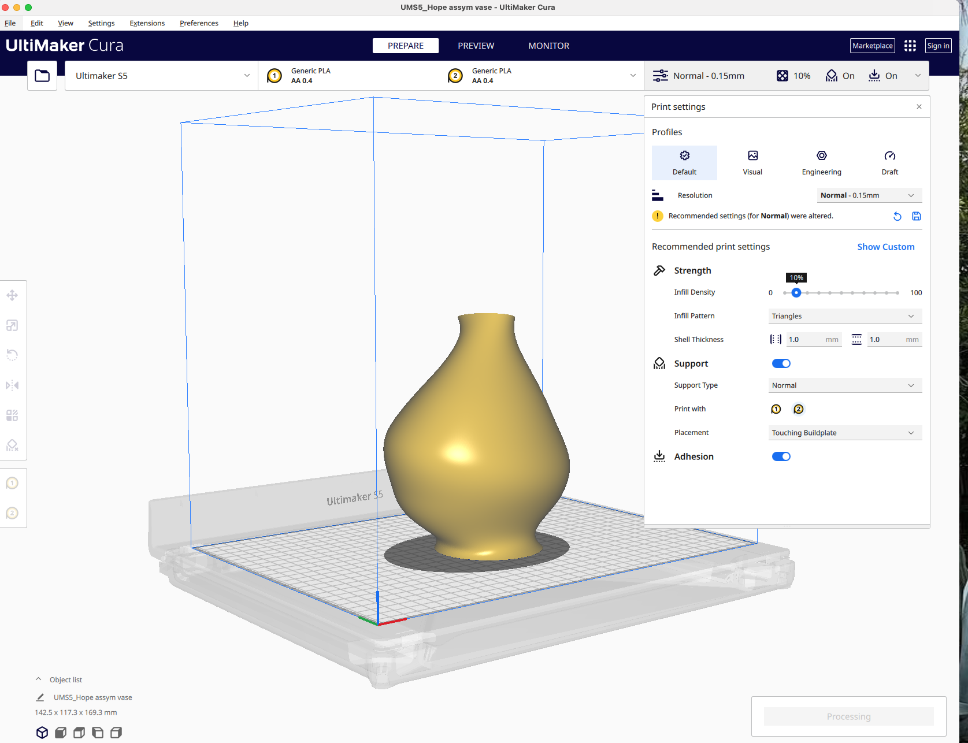
Task: Save the altered Normal profile settings
Action: point(917,216)
